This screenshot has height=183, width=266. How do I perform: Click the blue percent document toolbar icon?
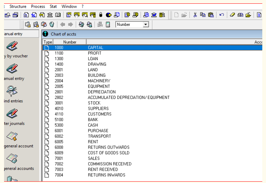(34, 15)
